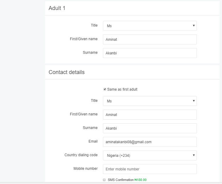The width and height of the screenshot is (222, 184).
Task: Click the ₦180.00 SMS price text
Action: click(x=141, y=180)
